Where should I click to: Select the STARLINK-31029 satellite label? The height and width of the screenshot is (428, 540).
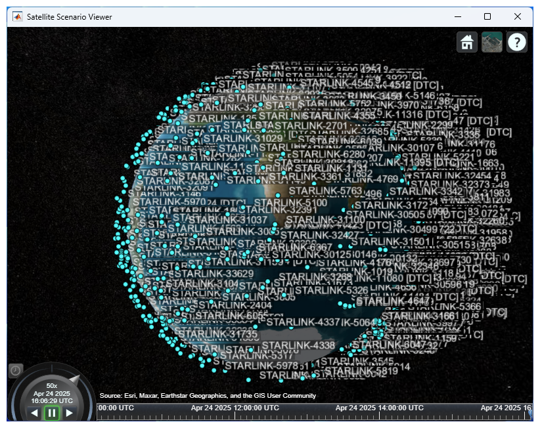(x=243, y=139)
